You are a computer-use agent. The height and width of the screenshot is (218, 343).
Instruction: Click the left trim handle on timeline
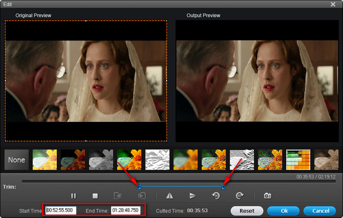[x=139, y=187]
